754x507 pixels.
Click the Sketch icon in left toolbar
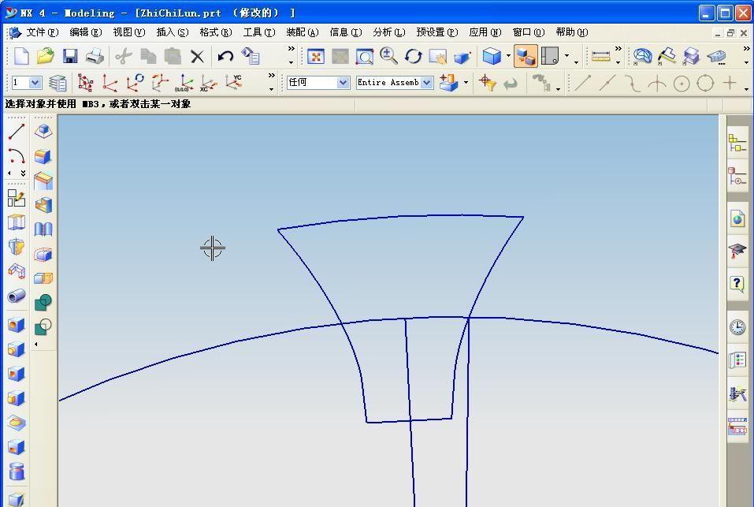click(x=16, y=198)
